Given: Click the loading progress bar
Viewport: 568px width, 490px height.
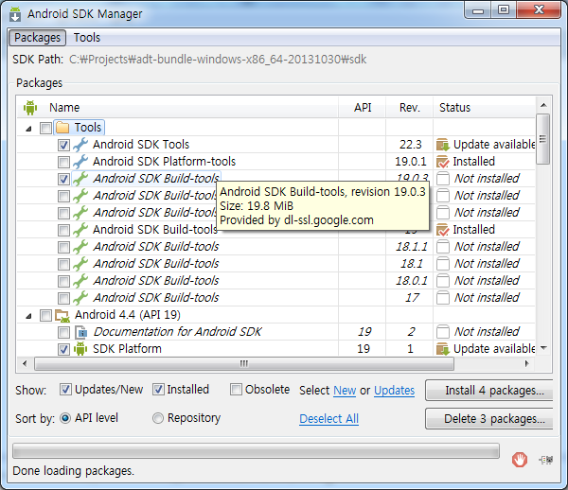Looking at the screenshot, I should pyautogui.click(x=256, y=451).
